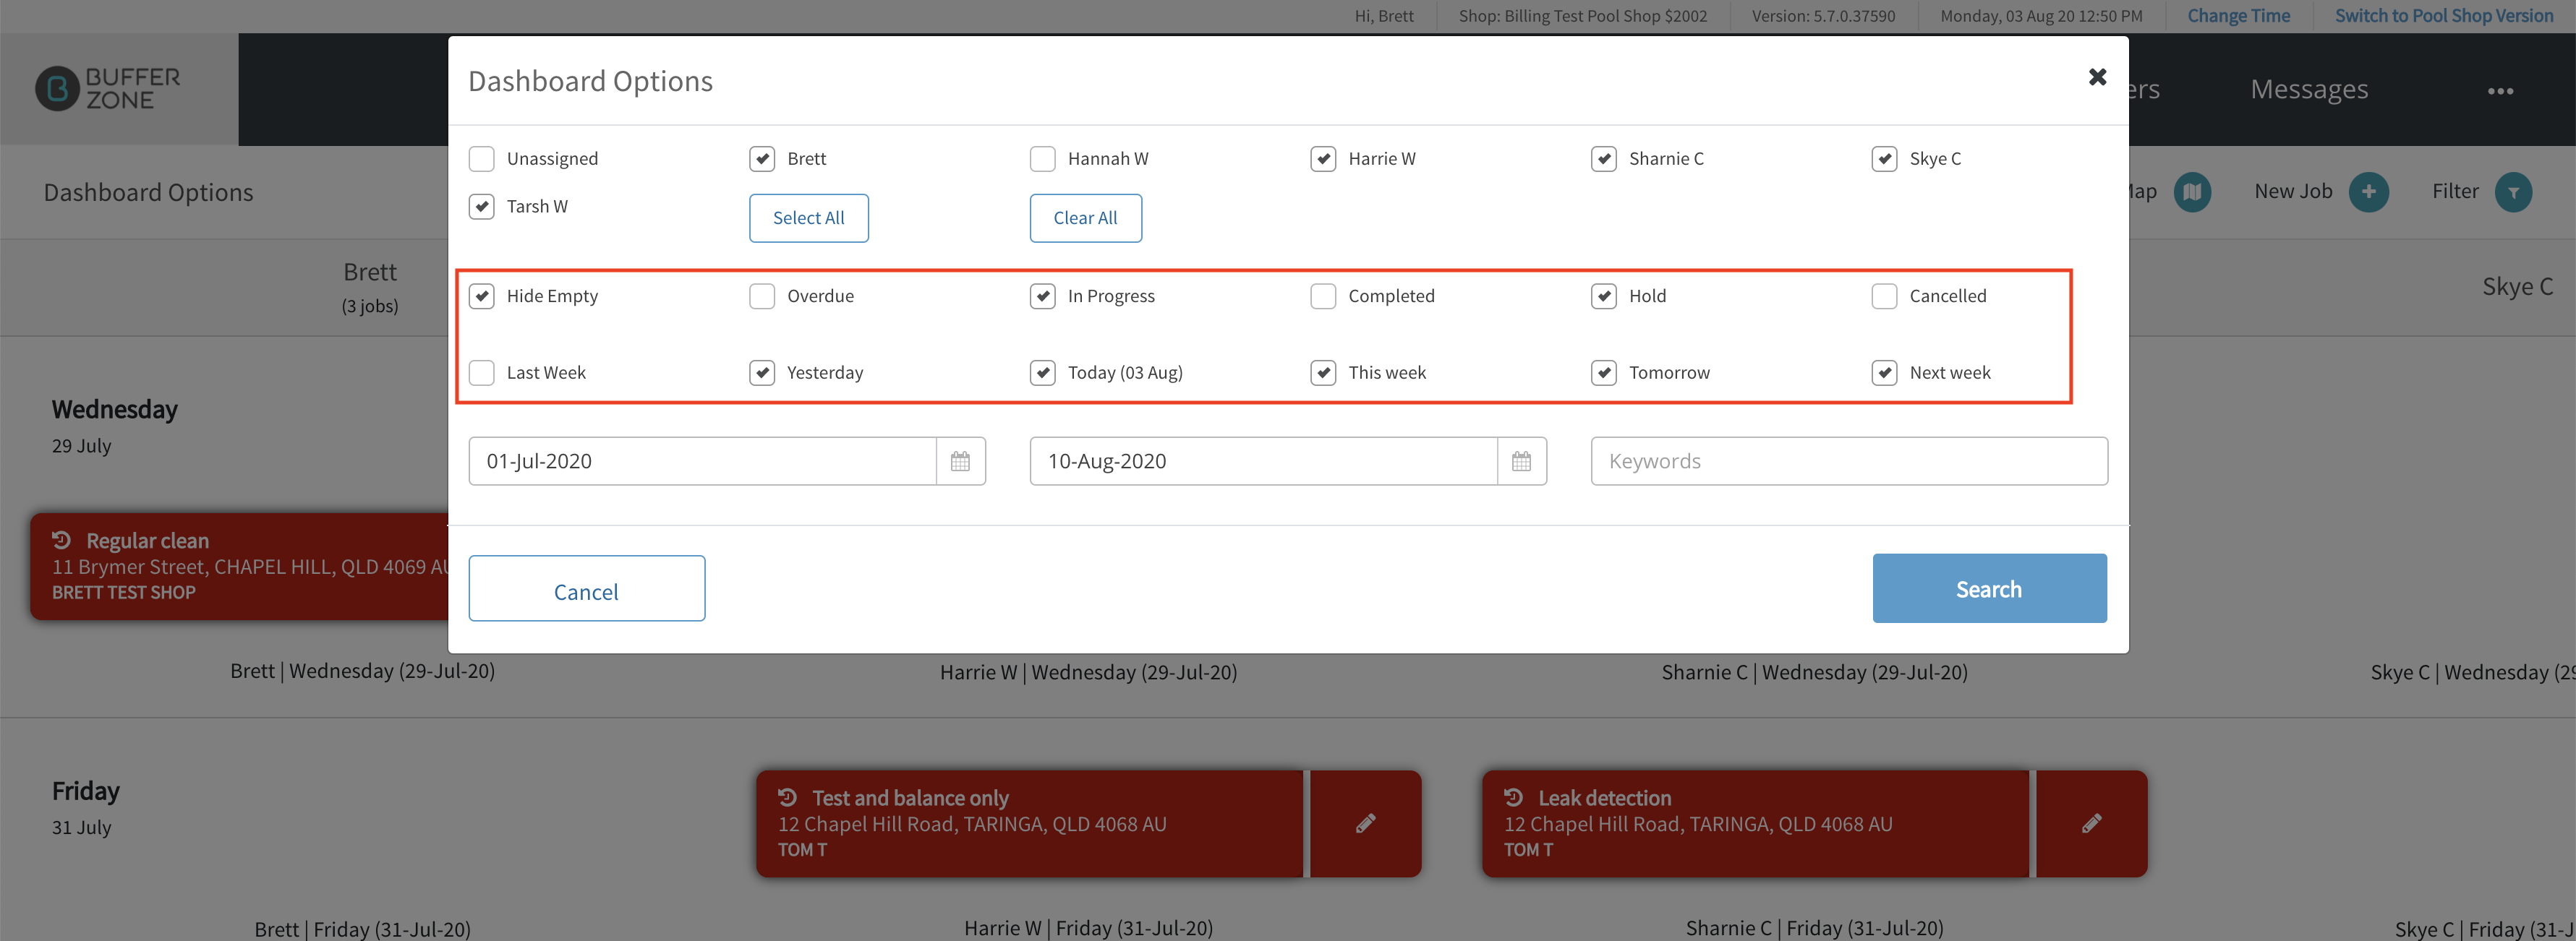Click the 10-Aug-2020 end date field

tap(1264, 462)
